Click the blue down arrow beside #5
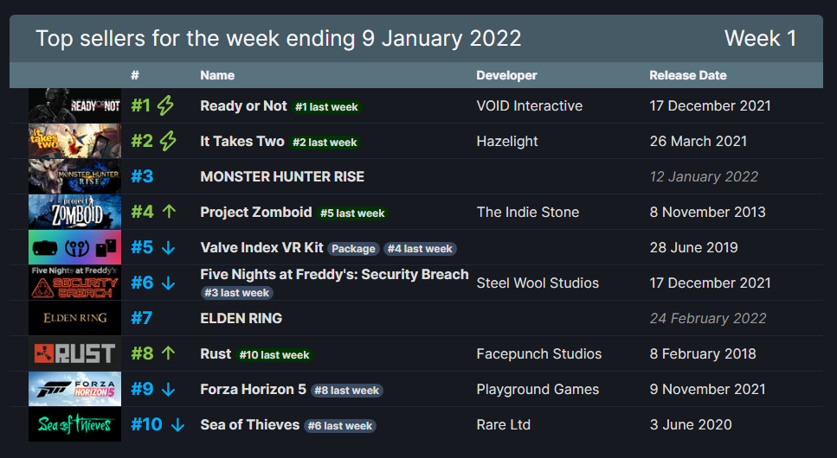Viewport: 837px width, 458px height. tap(168, 248)
